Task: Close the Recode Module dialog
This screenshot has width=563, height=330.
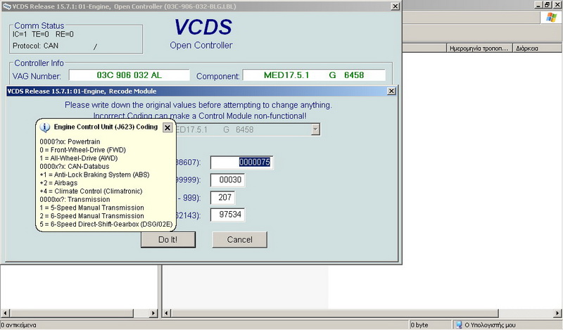Action: point(391,91)
